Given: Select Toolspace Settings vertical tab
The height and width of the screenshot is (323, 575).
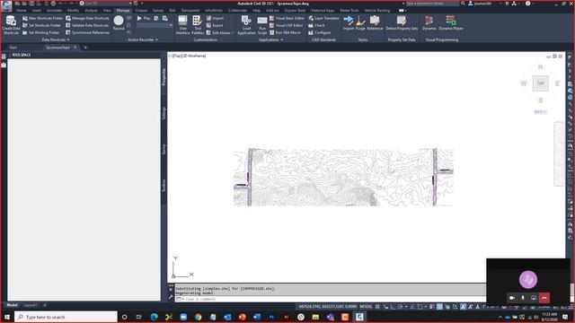Looking at the screenshot, I should (x=164, y=113).
